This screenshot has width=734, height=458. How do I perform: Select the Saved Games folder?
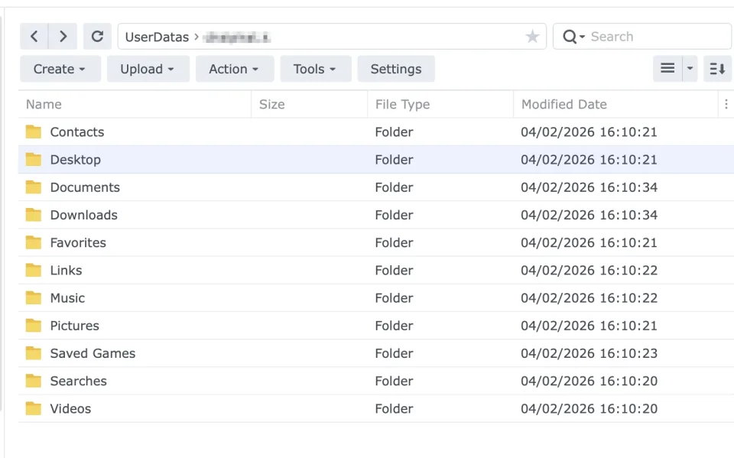(x=376, y=353)
